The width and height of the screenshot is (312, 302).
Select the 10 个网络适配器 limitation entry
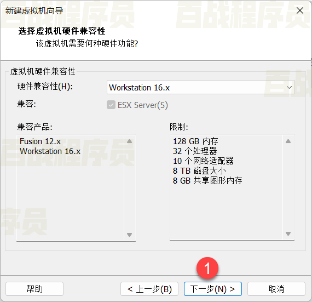point(203,161)
